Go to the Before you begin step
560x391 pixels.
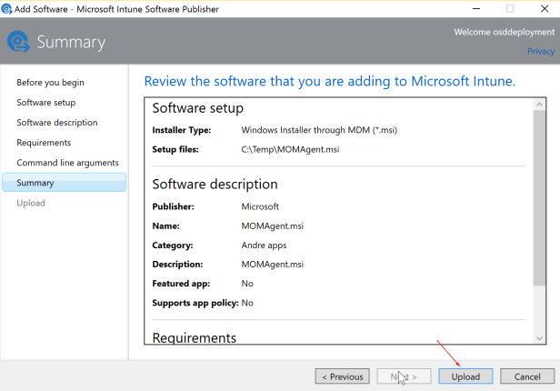(50, 83)
